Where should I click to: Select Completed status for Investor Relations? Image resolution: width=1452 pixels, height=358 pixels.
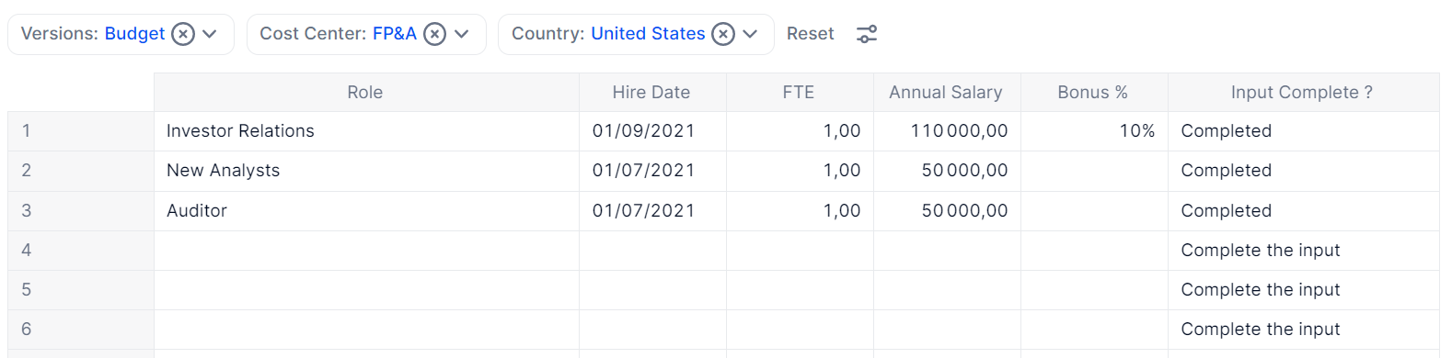tap(1303, 131)
